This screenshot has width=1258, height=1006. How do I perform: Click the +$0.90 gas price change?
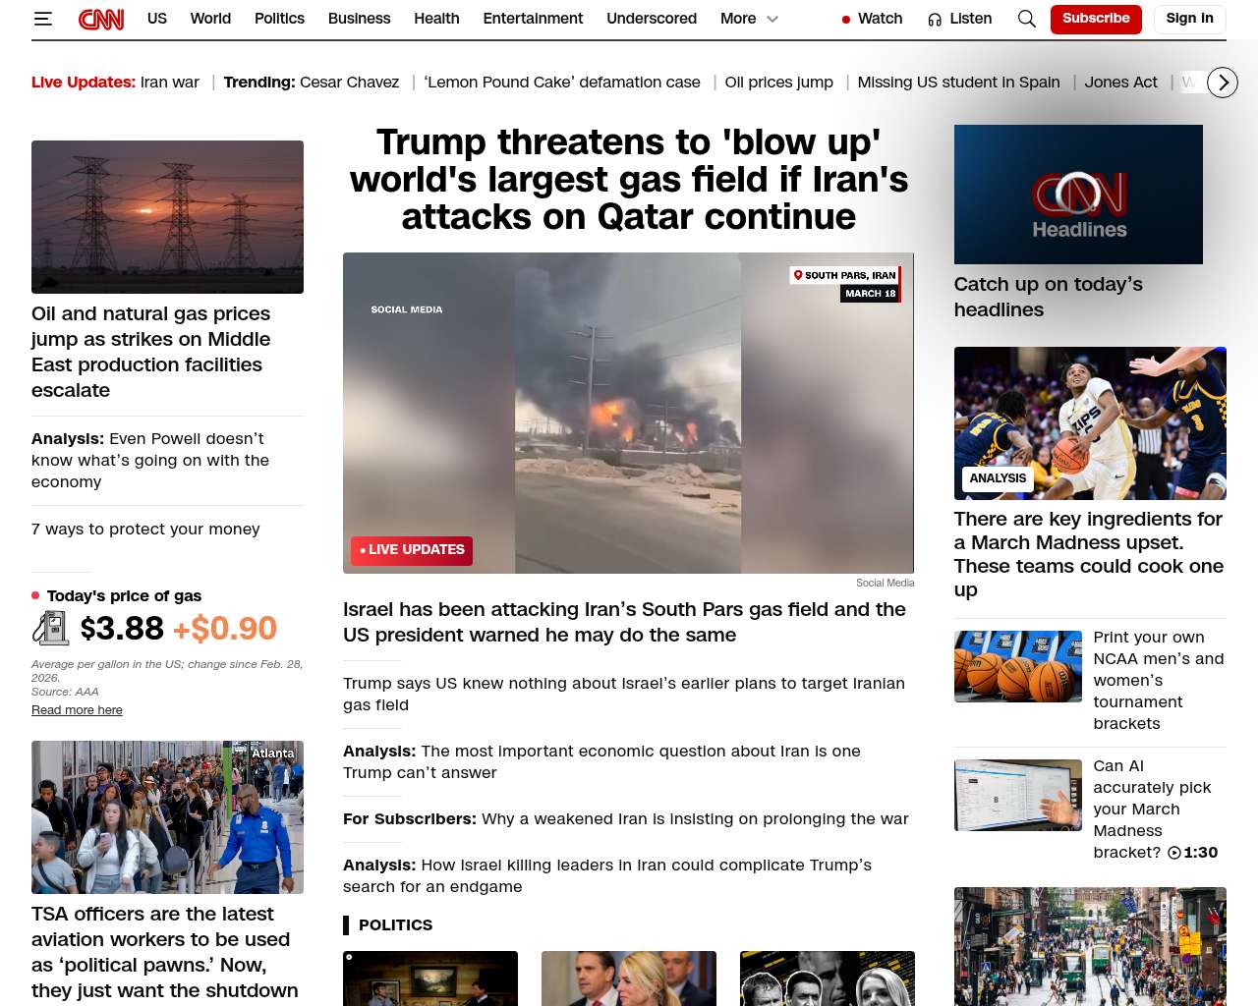click(x=225, y=628)
